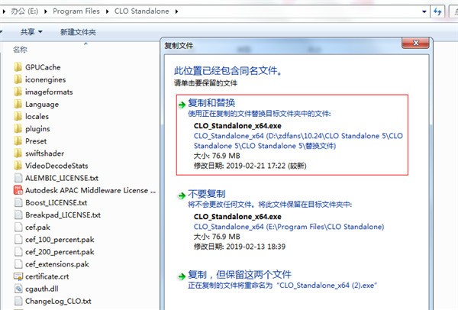Expand the arrow after 办公 (E:) breadcrumb

coord(46,11)
